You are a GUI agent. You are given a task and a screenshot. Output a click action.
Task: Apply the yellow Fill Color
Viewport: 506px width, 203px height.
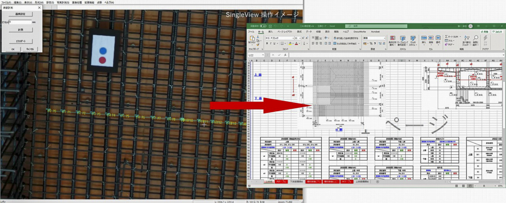pos(290,43)
